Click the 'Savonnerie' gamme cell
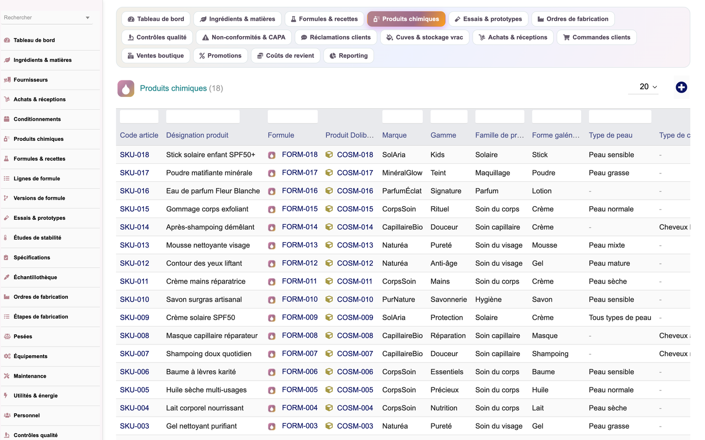The height and width of the screenshot is (440, 705). point(449,300)
